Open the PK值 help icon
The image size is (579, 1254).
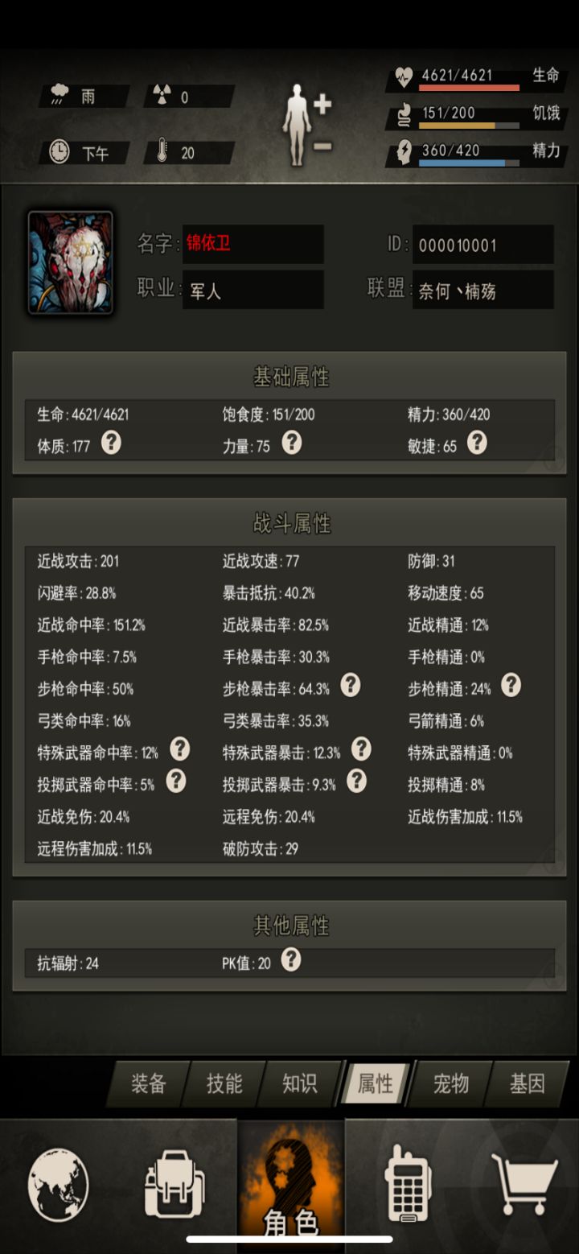290,959
